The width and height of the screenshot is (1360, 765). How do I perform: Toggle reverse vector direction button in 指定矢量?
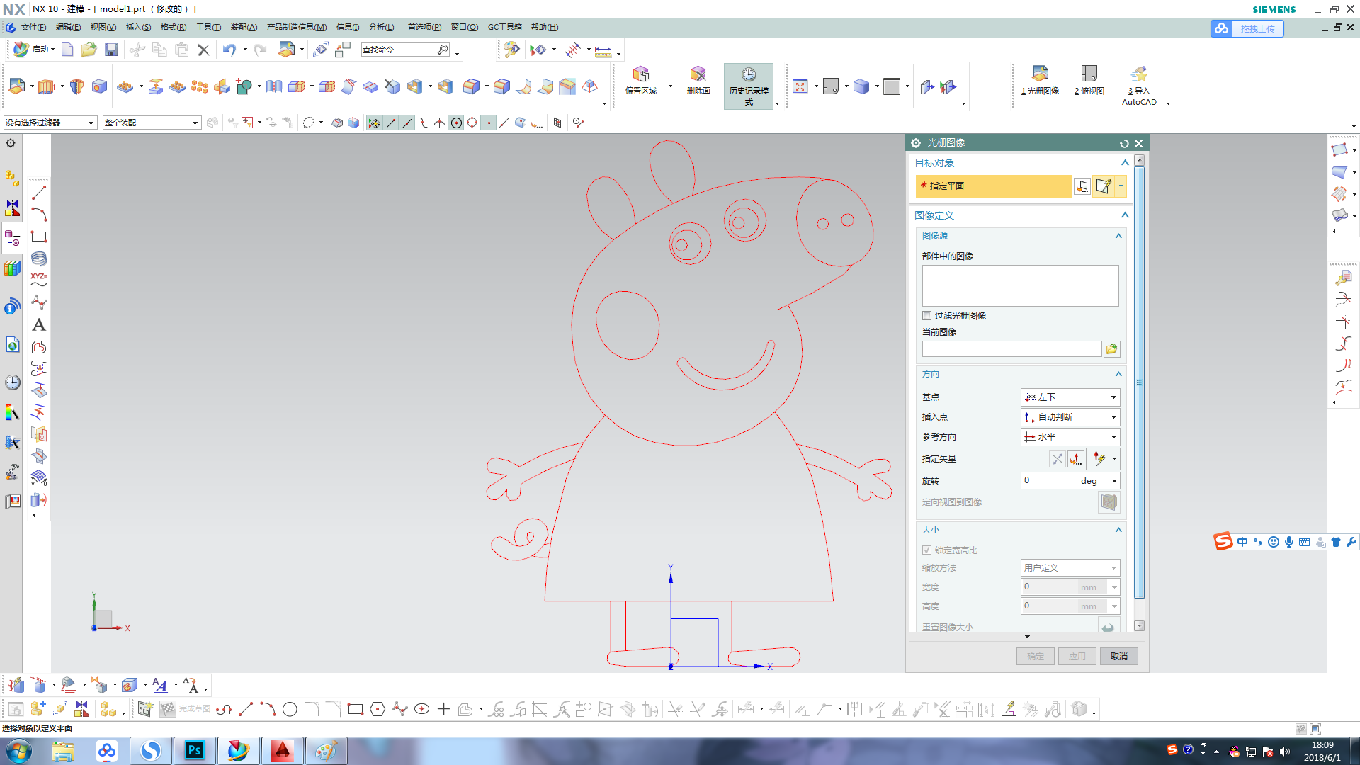[x=1057, y=459]
